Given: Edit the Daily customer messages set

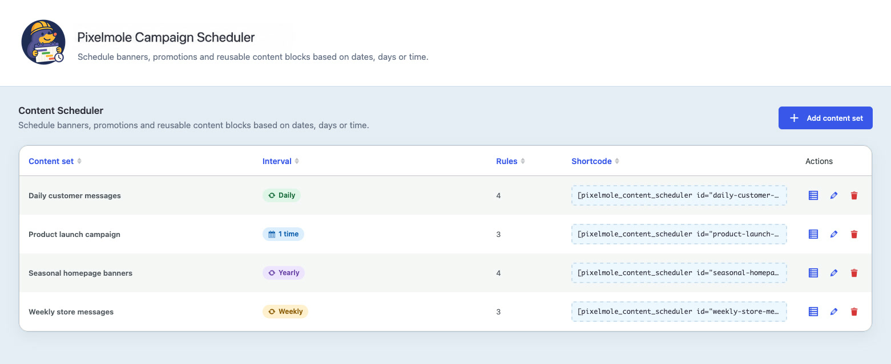Looking at the screenshot, I should point(834,195).
